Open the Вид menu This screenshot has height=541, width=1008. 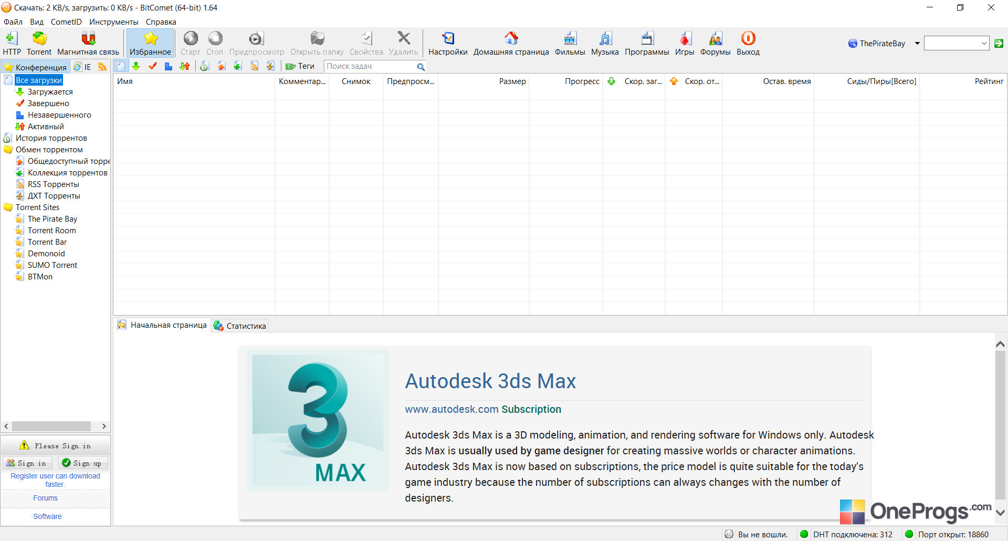(37, 22)
